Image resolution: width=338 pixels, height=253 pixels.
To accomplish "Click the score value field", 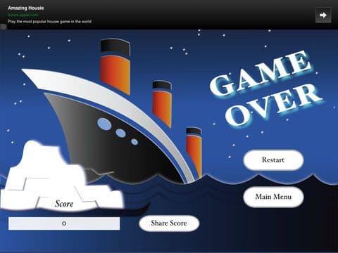I will [64, 223].
